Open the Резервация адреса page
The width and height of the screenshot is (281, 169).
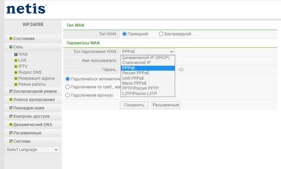(x=36, y=78)
